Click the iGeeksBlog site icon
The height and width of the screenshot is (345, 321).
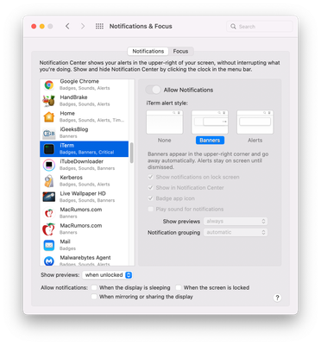(x=49, y=133)
